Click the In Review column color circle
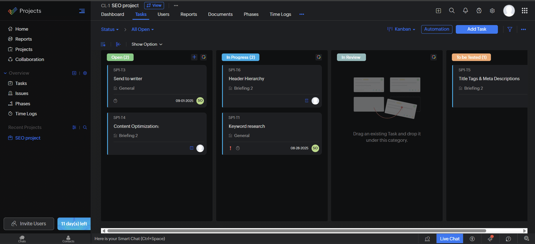Image resolution: width=535 pixels, height=244 pixels. pos(433,57)
